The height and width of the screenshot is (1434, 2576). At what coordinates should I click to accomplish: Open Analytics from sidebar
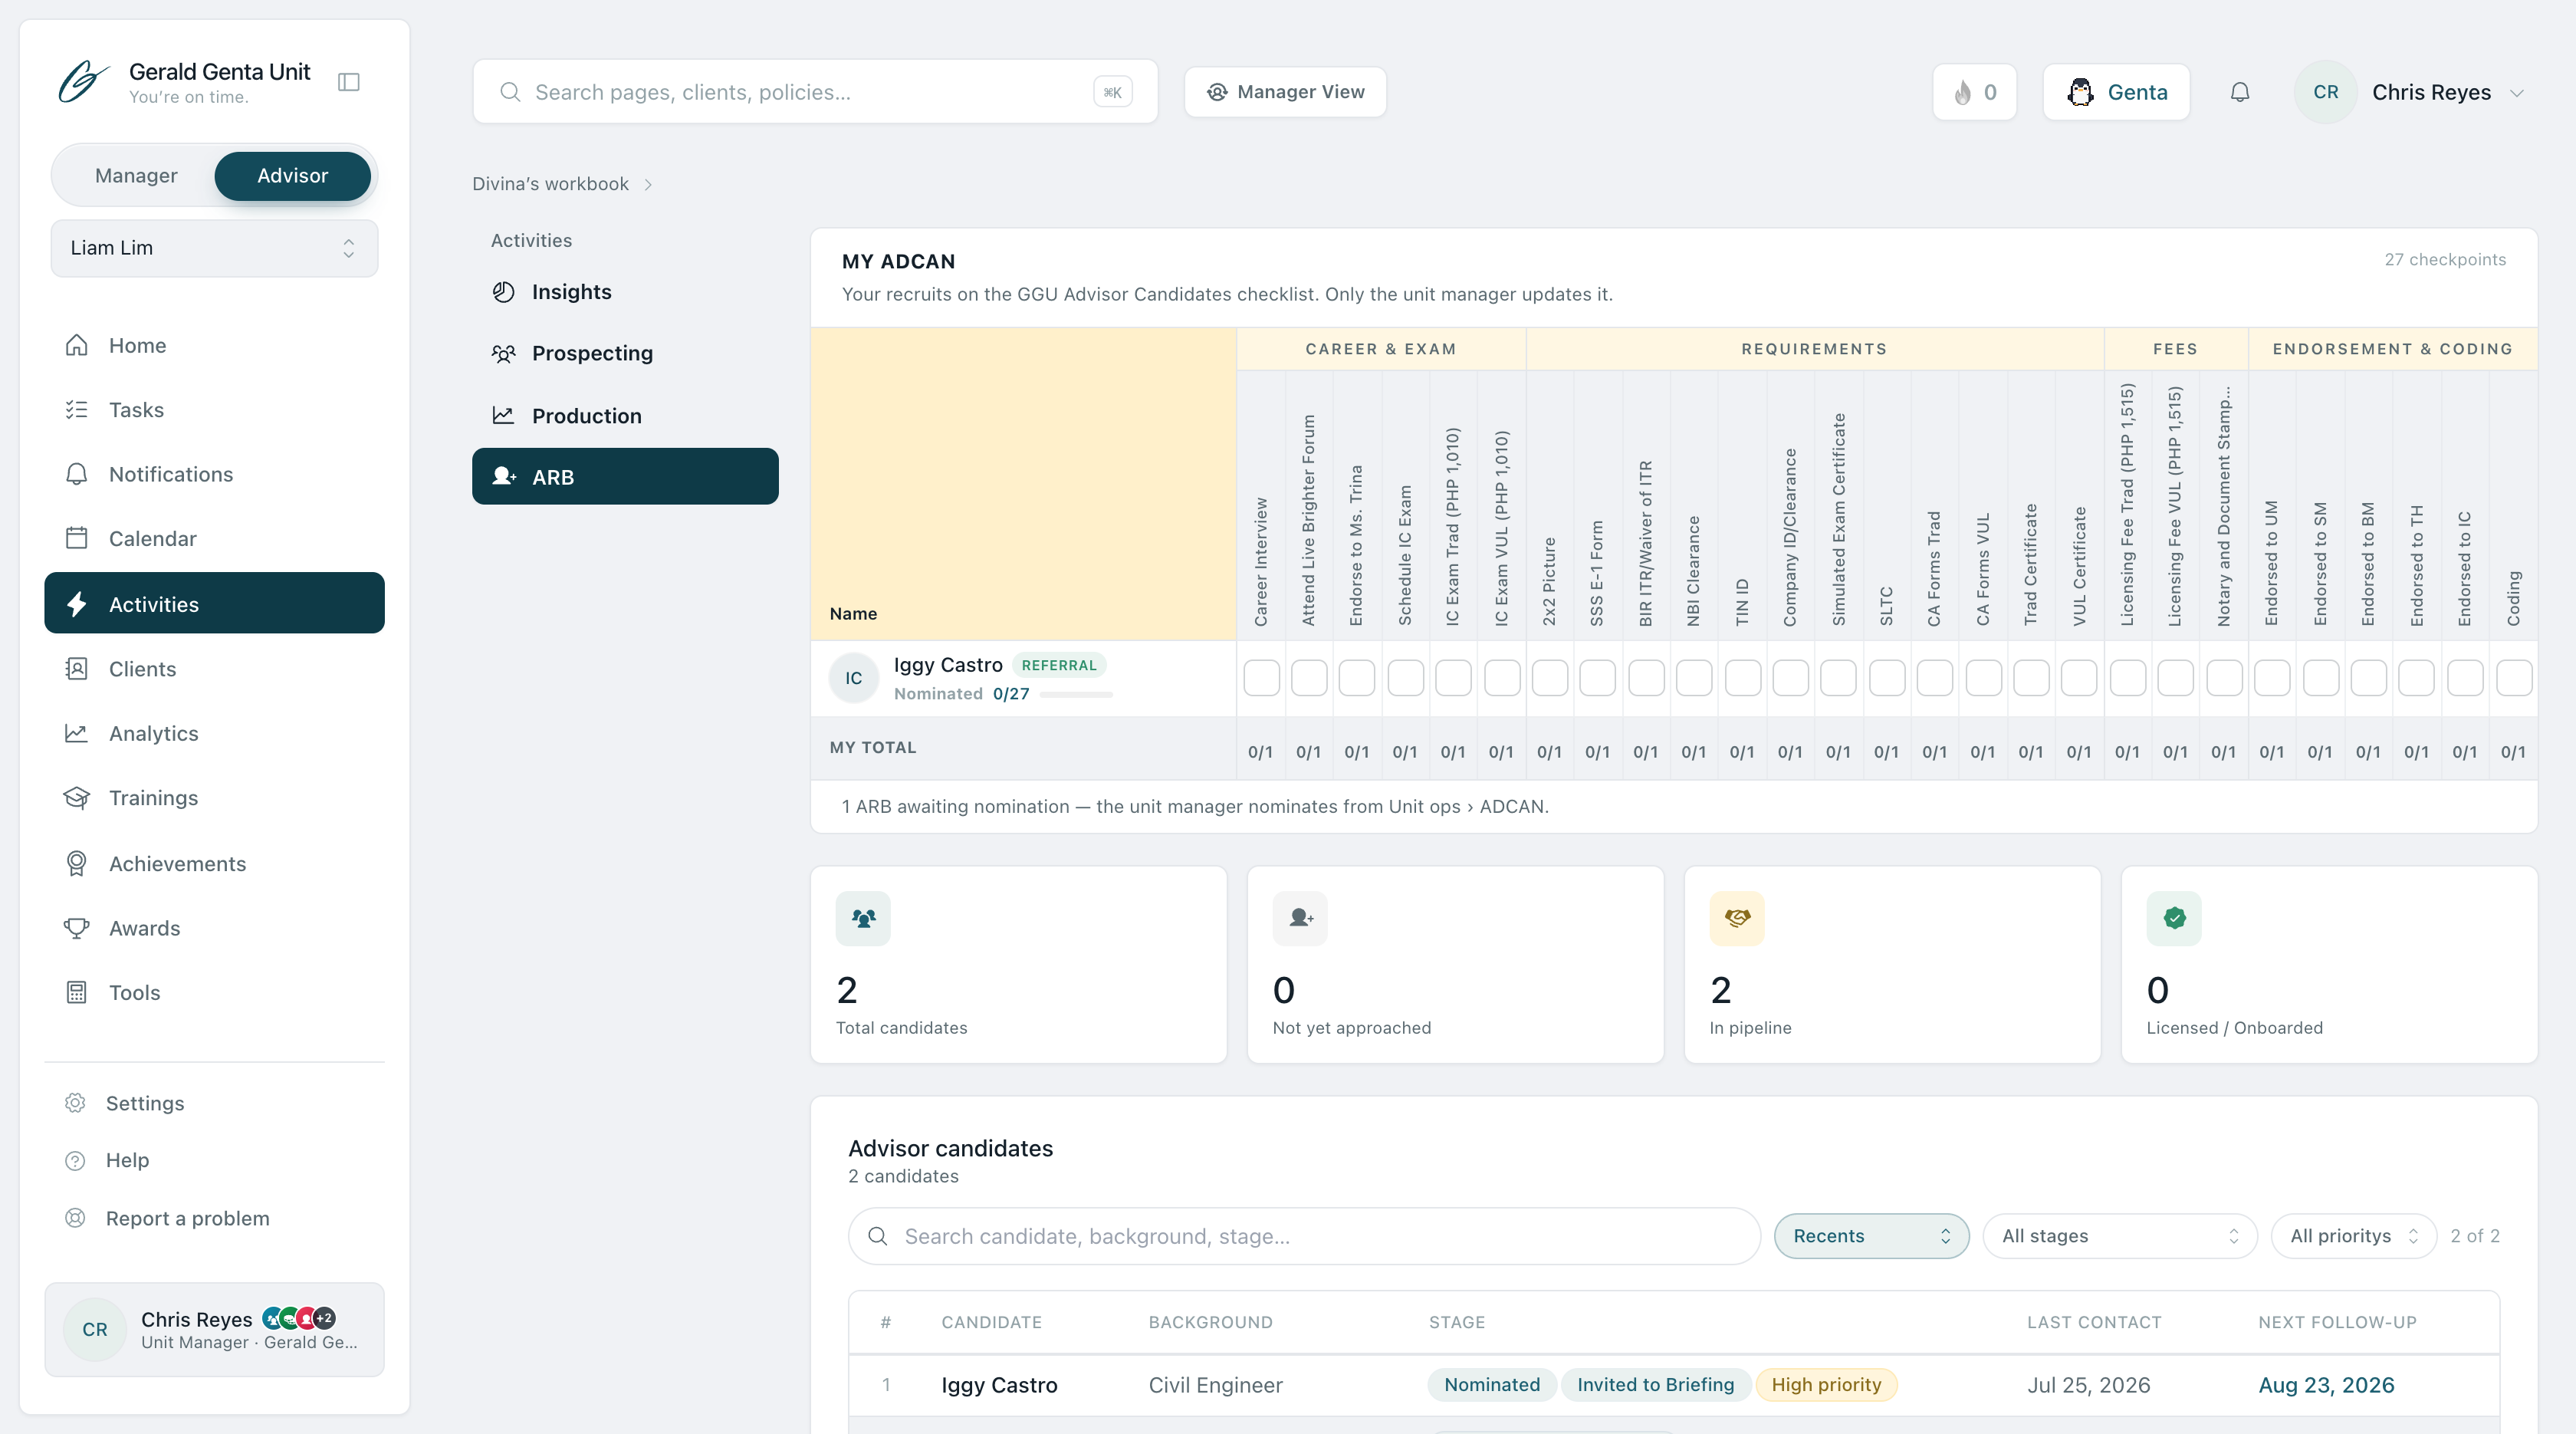pyautogui.click(x=214, y=734)
